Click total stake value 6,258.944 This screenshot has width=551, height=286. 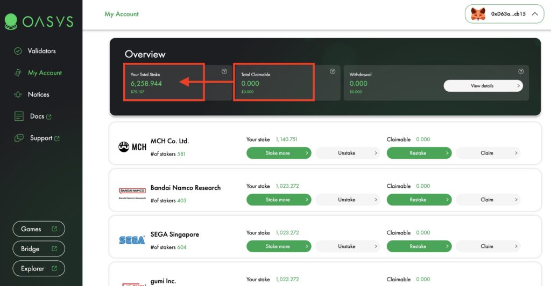click(x=146, y=83)
